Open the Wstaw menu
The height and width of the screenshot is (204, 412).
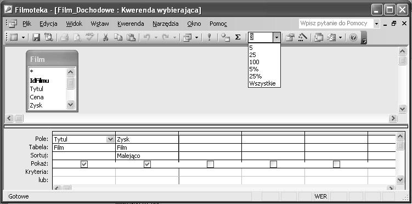pyautogui.click(x=100, y=24)
